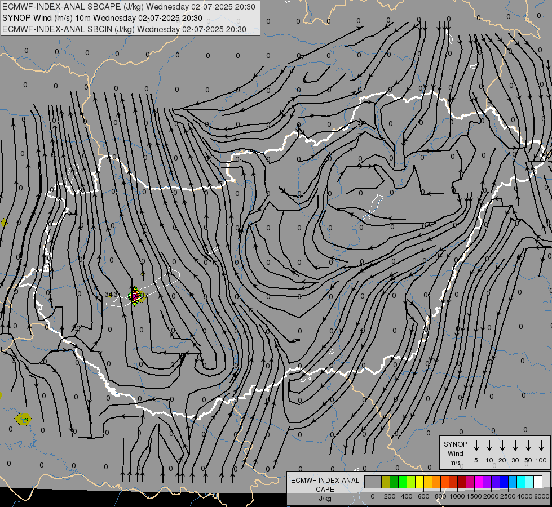Click the 100 value in wind legend

(541, 460)
